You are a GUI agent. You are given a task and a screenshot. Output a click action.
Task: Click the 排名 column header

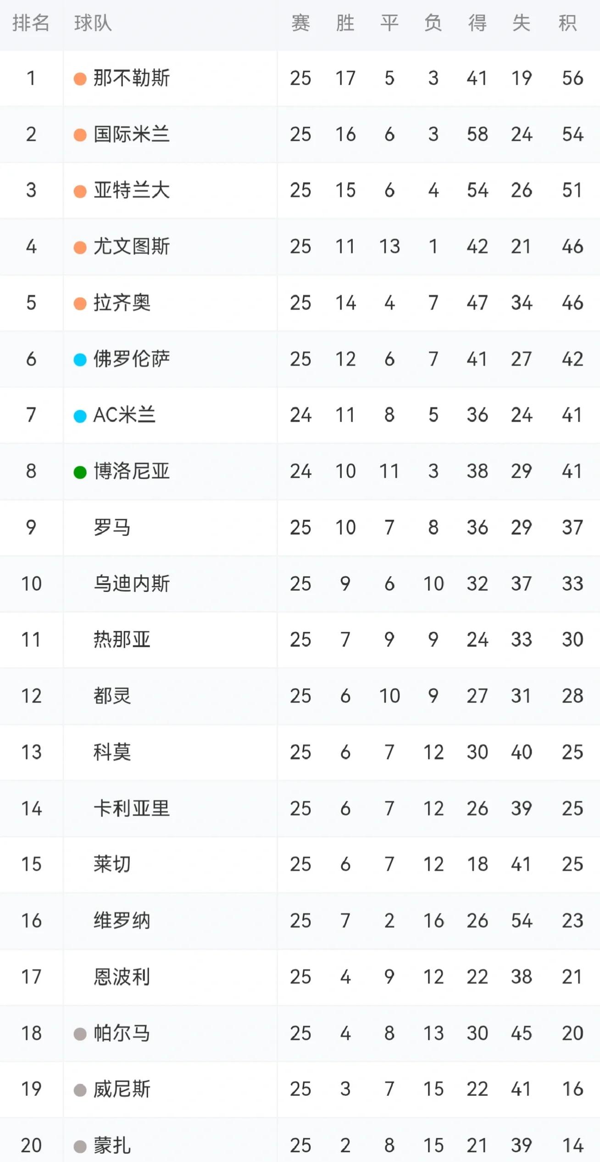(x=31, y=23)
